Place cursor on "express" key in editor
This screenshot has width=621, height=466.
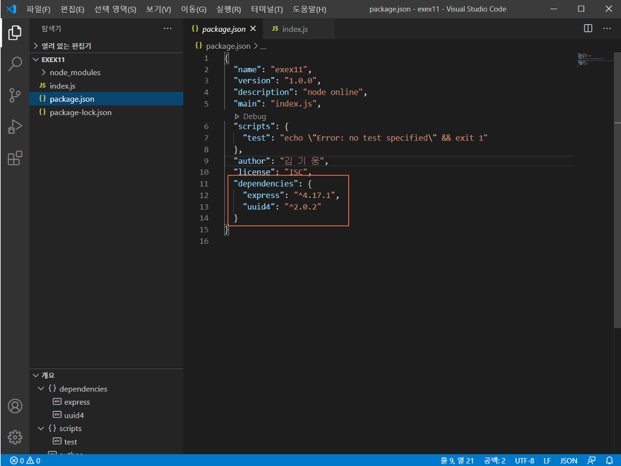pos(263,195)
